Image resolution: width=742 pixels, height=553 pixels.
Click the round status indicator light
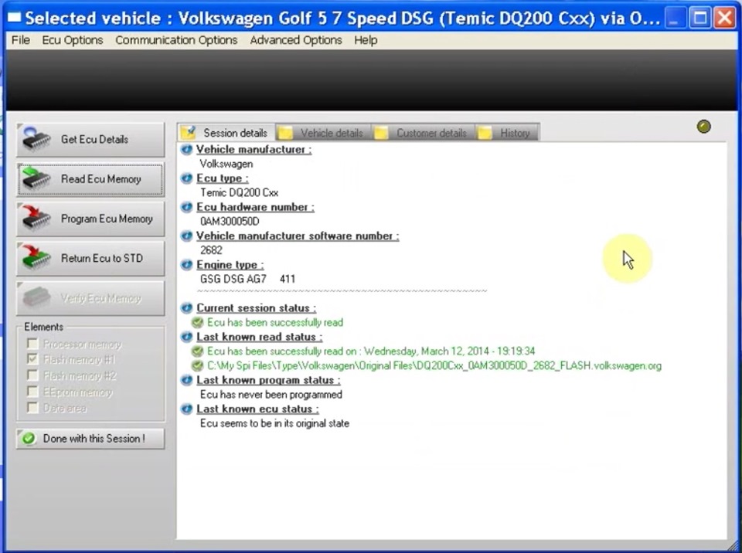pyautogui.click(x=703, y=127)
